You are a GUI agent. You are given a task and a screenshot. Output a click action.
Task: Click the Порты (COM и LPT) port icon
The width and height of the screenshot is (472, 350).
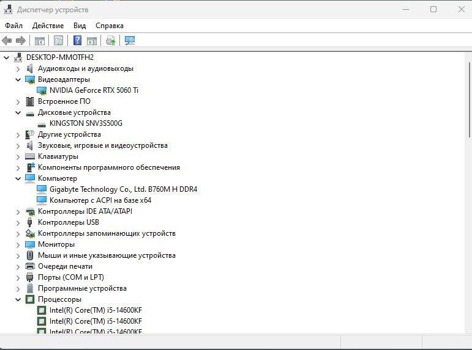click(x=29, y=277)
